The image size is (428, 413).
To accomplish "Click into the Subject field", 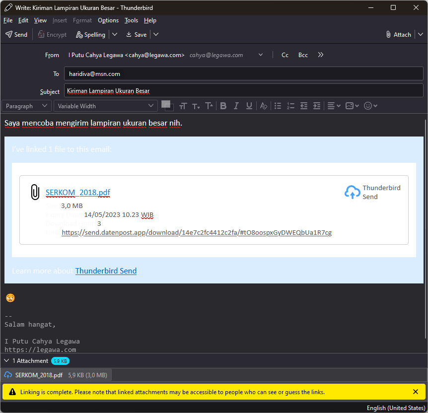I will point(243,91).
